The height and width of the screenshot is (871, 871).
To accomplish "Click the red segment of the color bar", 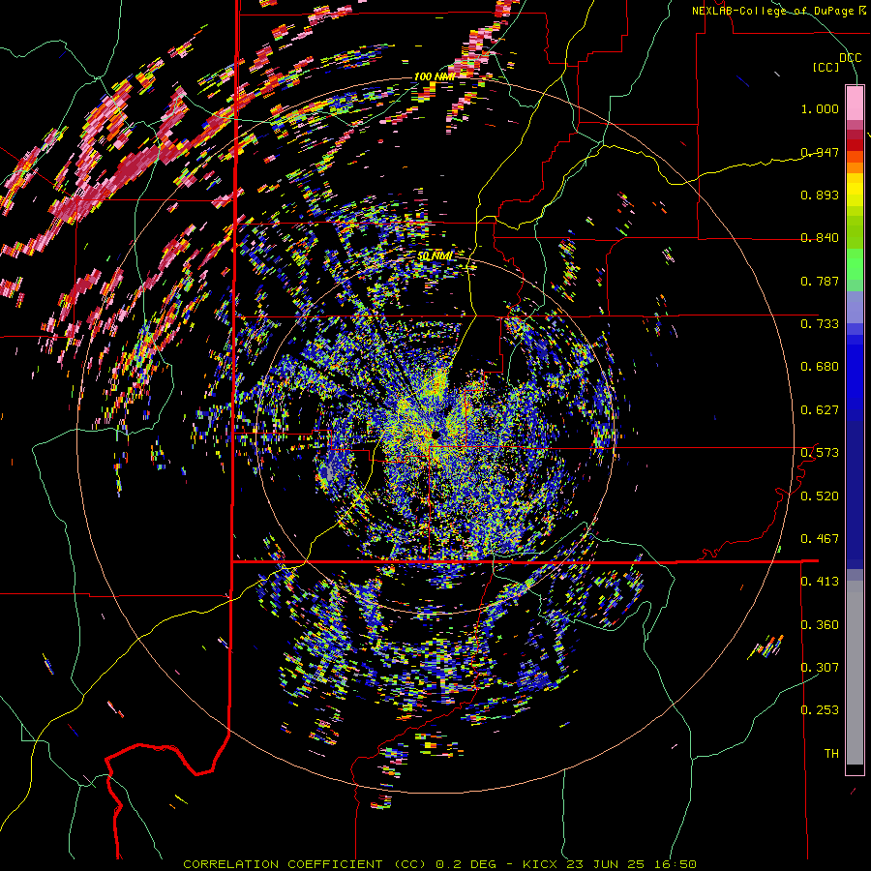I will click(855, 145).
